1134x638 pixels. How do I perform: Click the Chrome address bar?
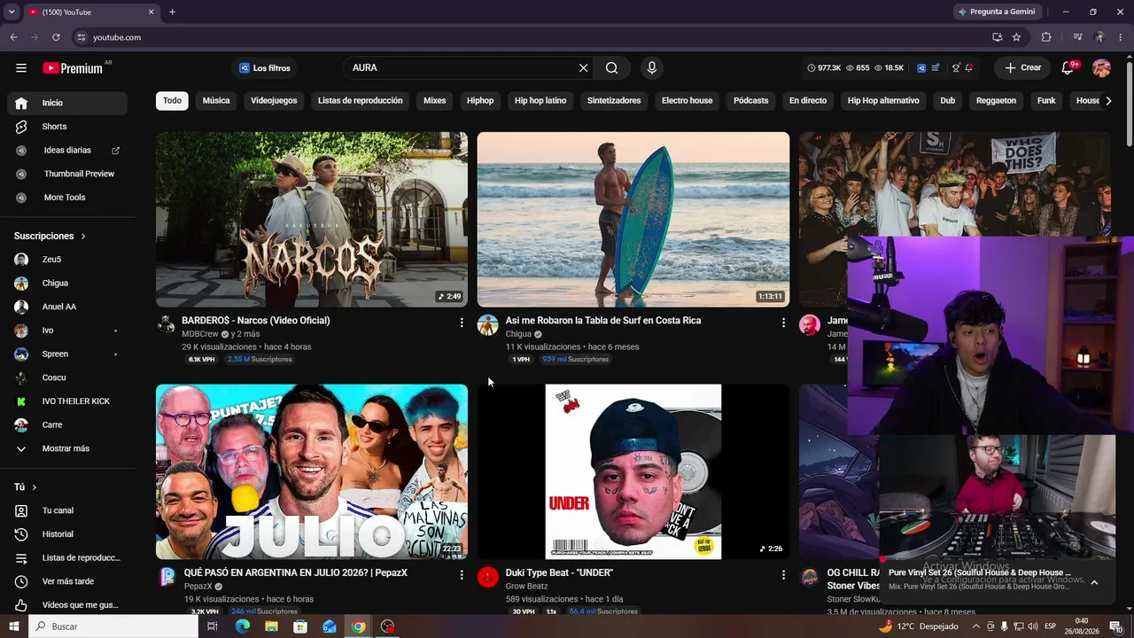(x=532, y=37)
